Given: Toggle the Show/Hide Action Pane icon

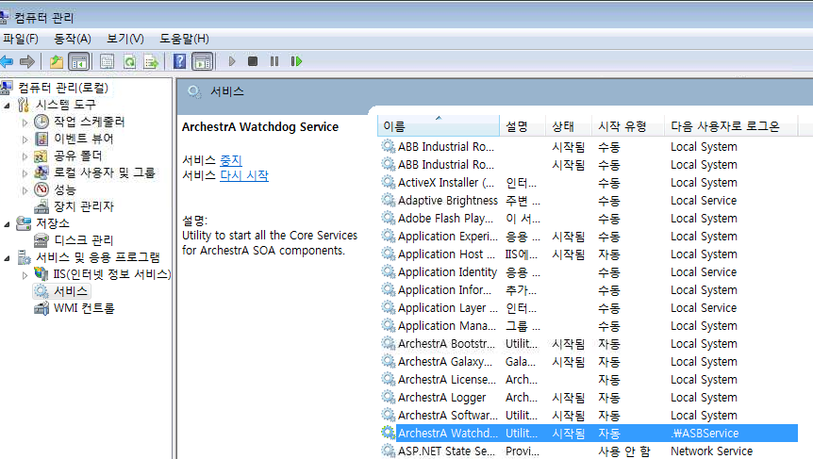Looking at the screenshot, I should (203, 61).
